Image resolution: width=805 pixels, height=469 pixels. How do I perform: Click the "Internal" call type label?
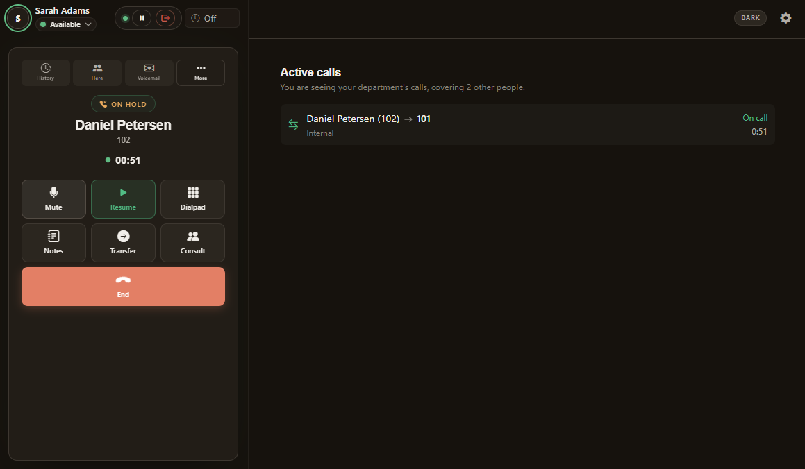click(x=319, y=133)
